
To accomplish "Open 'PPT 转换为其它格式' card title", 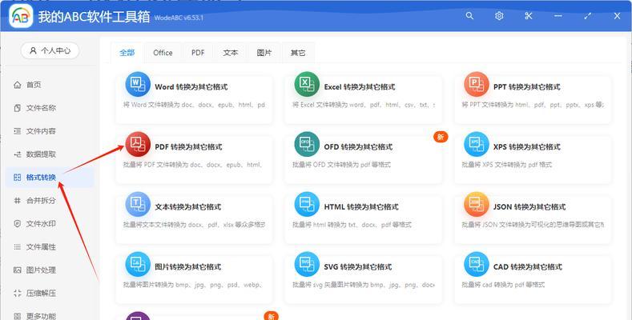I will coord(527,87).
